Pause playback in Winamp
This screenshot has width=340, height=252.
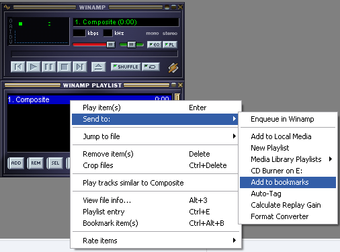click(49, 67)
